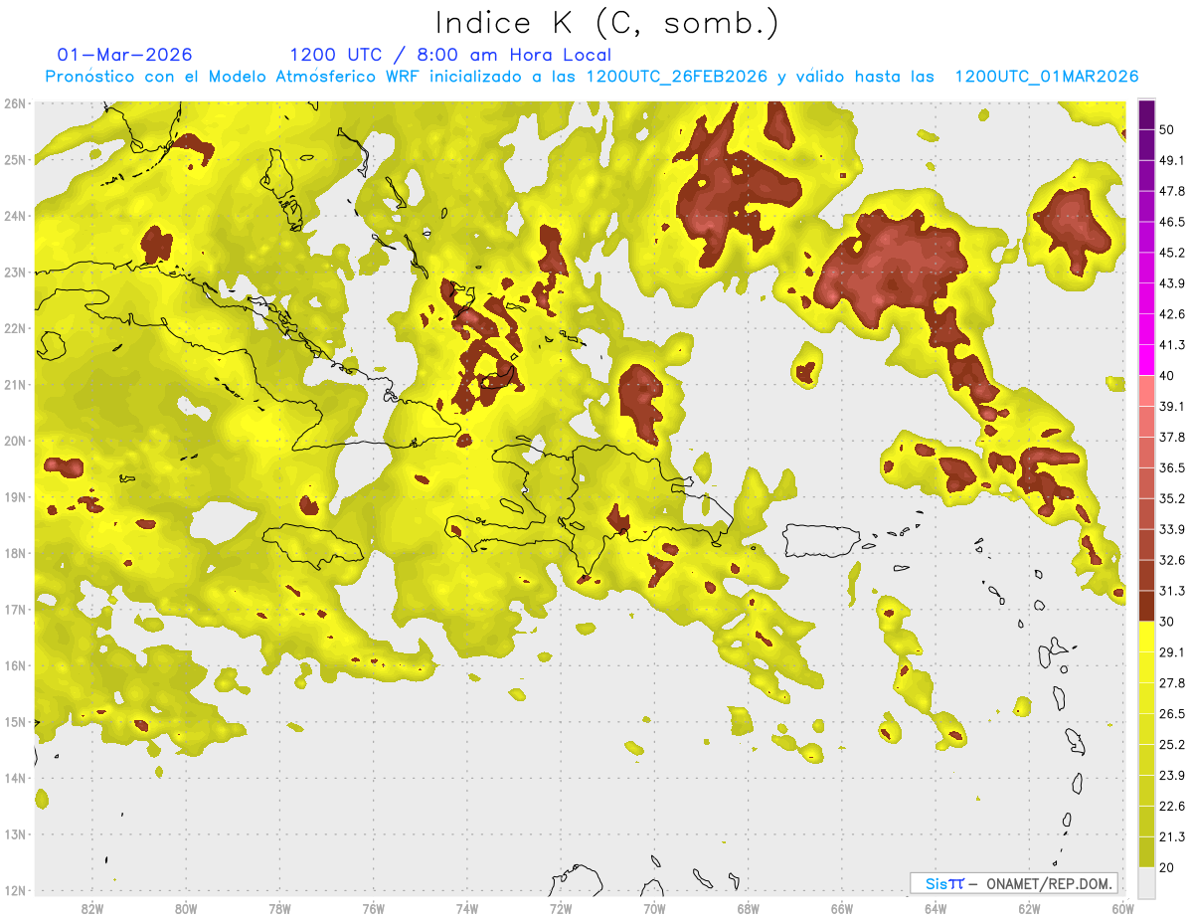Click the "70W" longitude label
This screenshot has height=922, width=1193.
coord(654,909)
